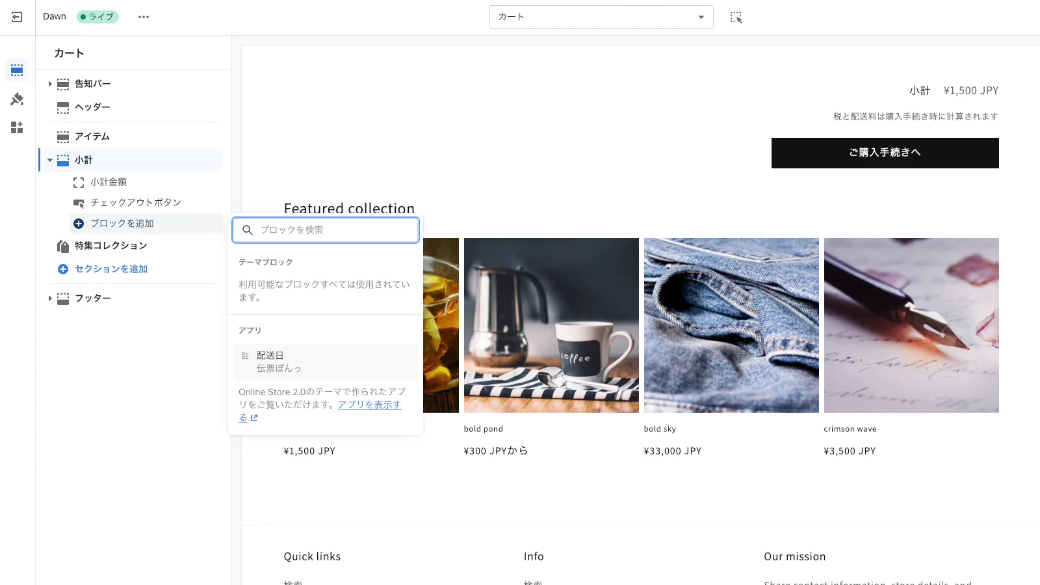Collapse the 小計 section arrow
Viewport: 1040px width, 585px height.
tap(50, 160)
